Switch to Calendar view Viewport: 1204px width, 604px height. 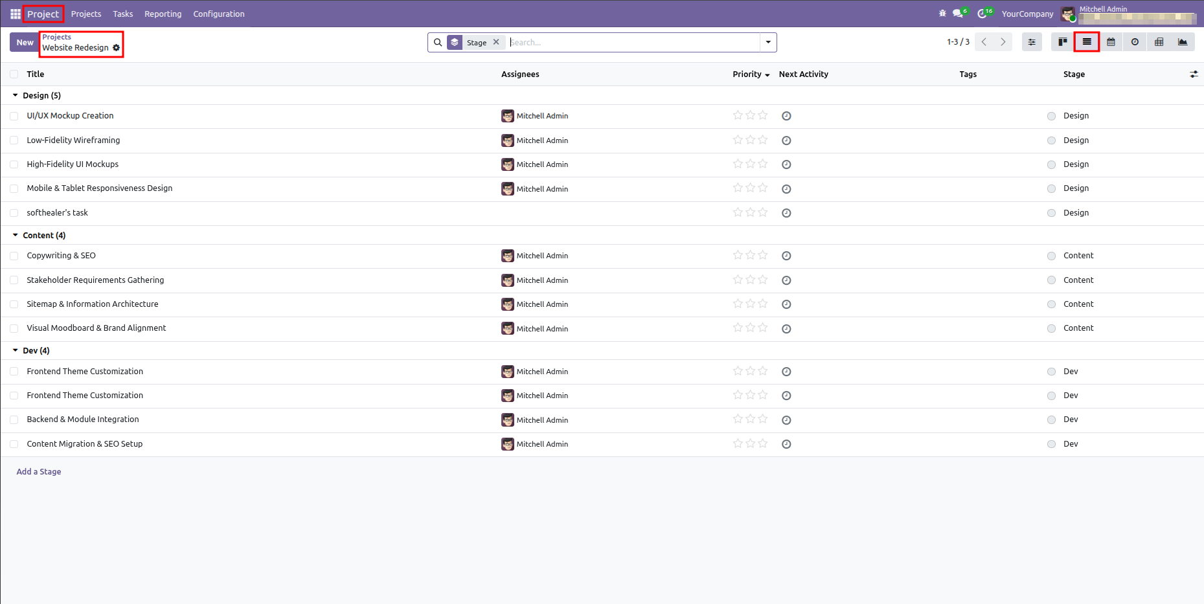click(x=1111, y=42)
